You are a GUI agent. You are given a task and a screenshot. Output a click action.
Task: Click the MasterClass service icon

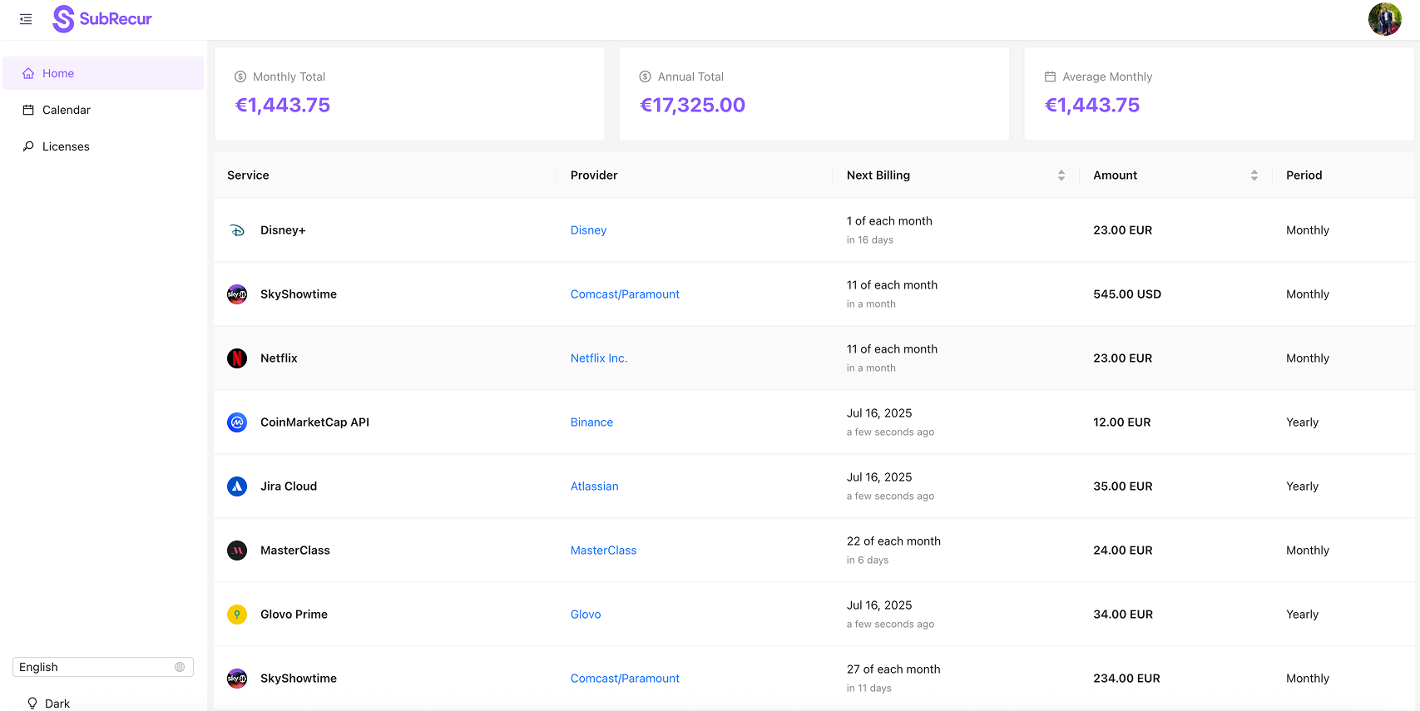pyautogui.click(x=237, y=551)
